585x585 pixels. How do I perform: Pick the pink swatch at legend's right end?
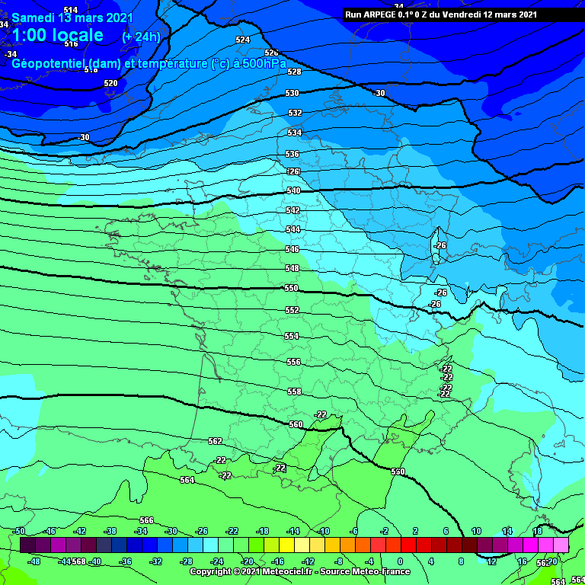point(561,545)
